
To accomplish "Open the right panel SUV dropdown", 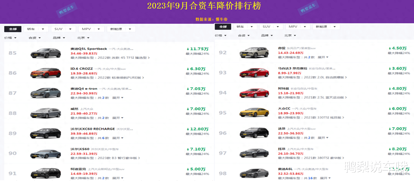I will (271, 27).
